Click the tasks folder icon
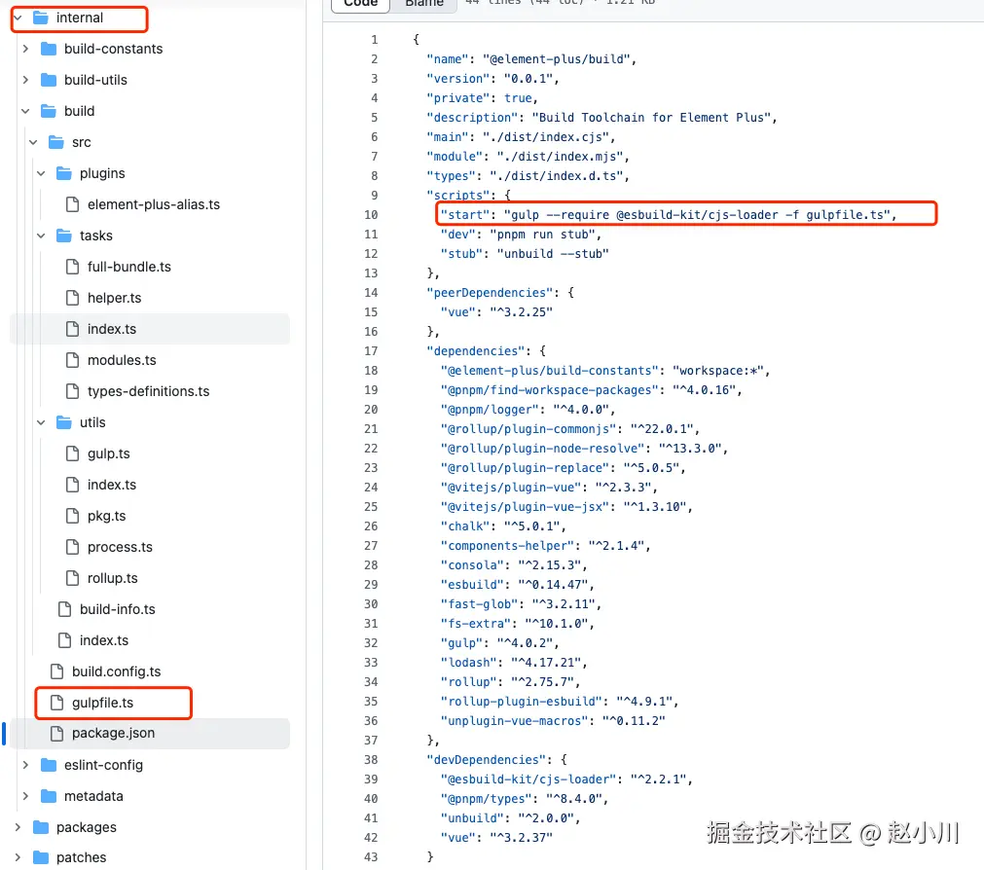The width and height of the screenshot is (984, 870). tap(64, 236)
